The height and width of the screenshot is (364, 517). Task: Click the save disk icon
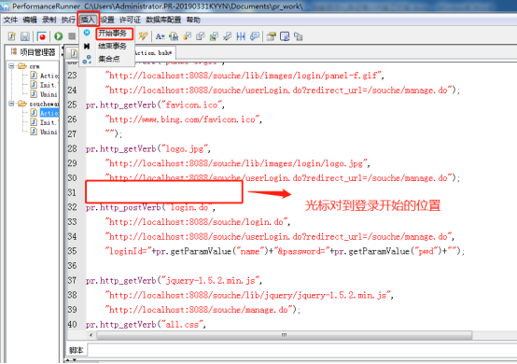click(25, 36)
